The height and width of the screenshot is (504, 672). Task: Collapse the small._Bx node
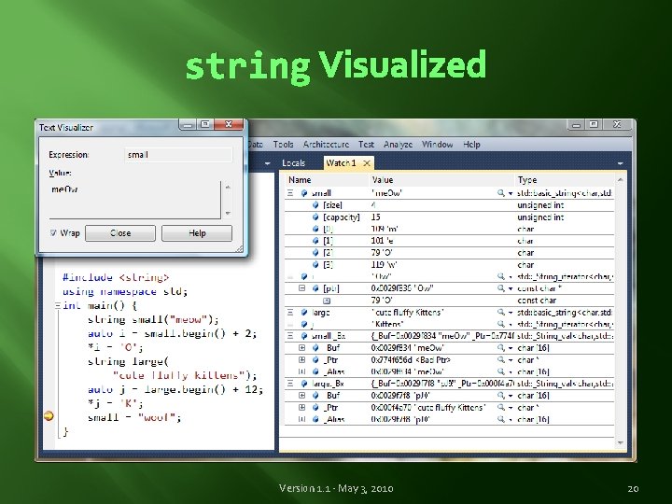point(290,336)
